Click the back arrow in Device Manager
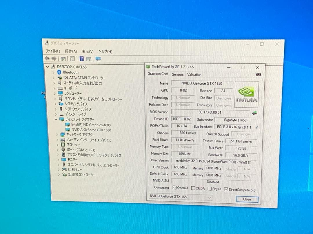The width and height of the screenshot is (313, 234). (x=47, y=59)
